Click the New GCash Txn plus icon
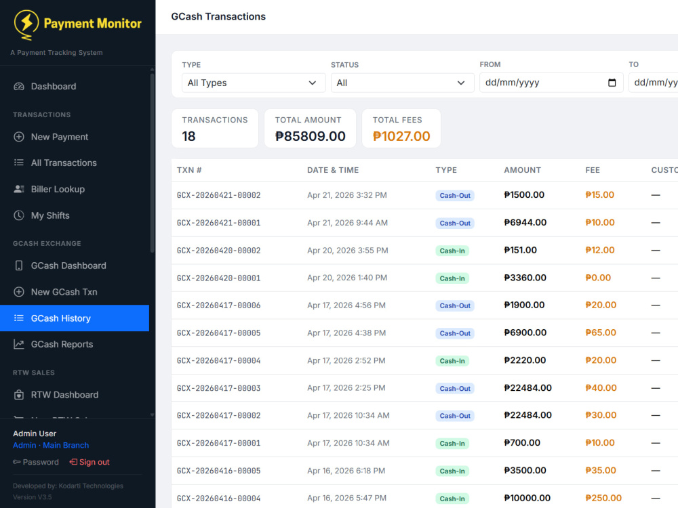The width and height of the screenshot is (678, 508). tap(18, 292)
